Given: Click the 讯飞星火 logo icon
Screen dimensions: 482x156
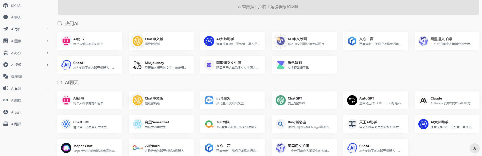Looking at the screenshot, I should [x=209, y=100].
